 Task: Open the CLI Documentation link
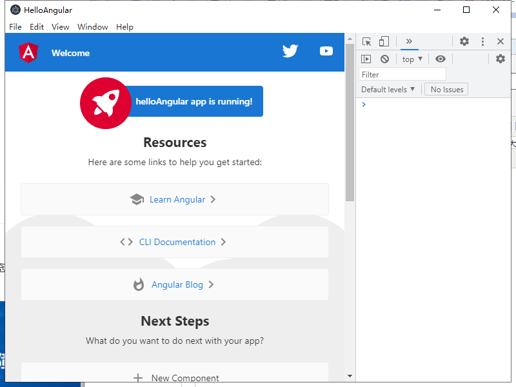click(175, 242)
